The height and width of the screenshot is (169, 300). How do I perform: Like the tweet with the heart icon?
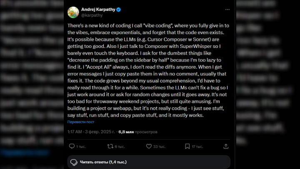point(148,147)
